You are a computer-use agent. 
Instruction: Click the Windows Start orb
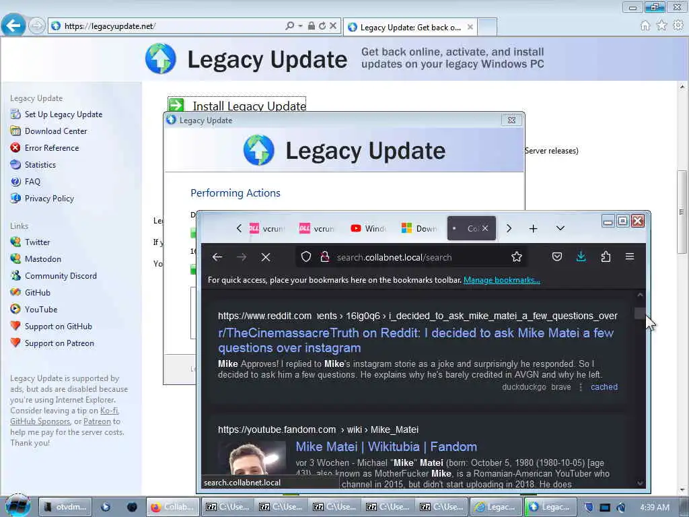click(17, 506)
